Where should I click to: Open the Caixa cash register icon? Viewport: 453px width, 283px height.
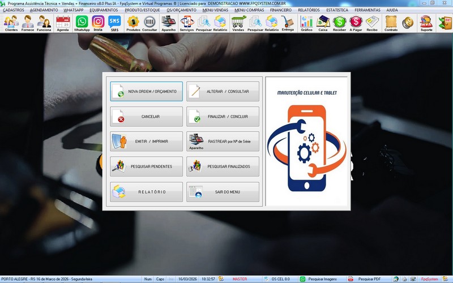(323, 23)
